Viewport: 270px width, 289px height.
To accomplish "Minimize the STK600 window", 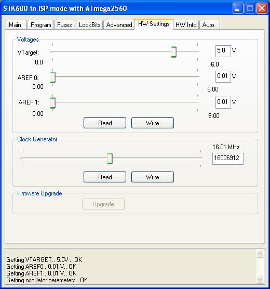I will pos(238,8).
